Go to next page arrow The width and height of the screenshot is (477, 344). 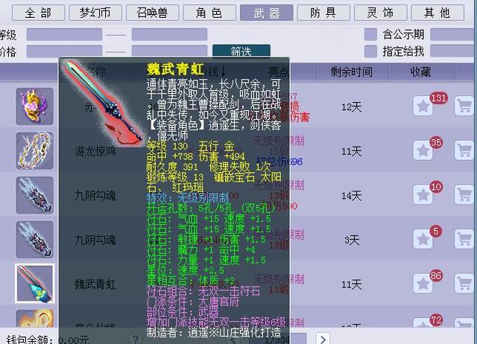pyautogui.click(x=322, y=339)
